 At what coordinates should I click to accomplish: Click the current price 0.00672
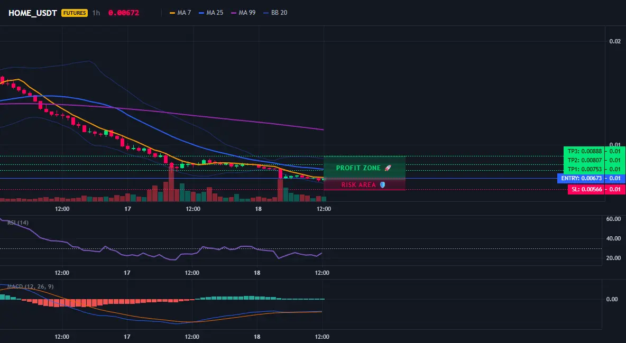pos(124,13)
